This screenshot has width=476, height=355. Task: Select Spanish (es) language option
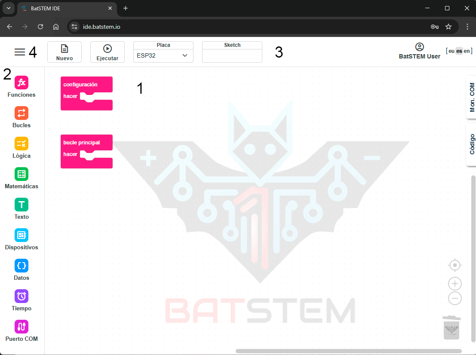(459, 51)
